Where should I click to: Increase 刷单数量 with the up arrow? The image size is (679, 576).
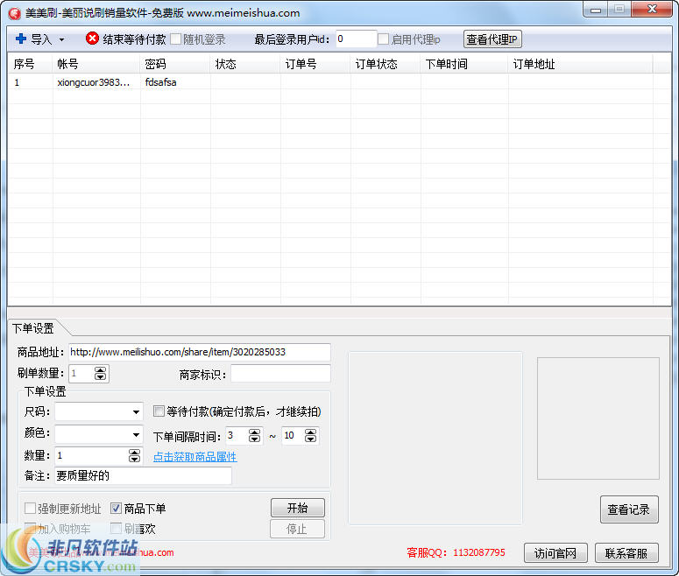coord(100,370)
